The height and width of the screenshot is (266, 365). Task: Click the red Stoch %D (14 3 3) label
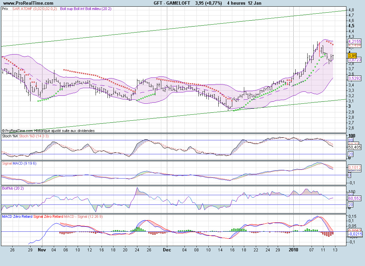[x=34, y=136]
